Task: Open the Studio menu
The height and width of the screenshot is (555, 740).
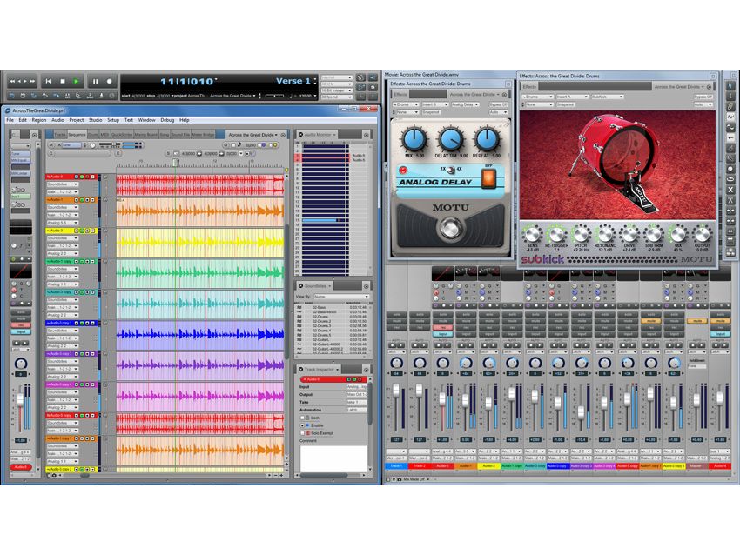Action: pos(96,120)
